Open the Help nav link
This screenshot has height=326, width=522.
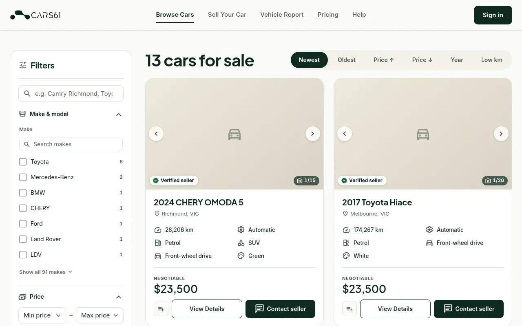tap(359, 15)
